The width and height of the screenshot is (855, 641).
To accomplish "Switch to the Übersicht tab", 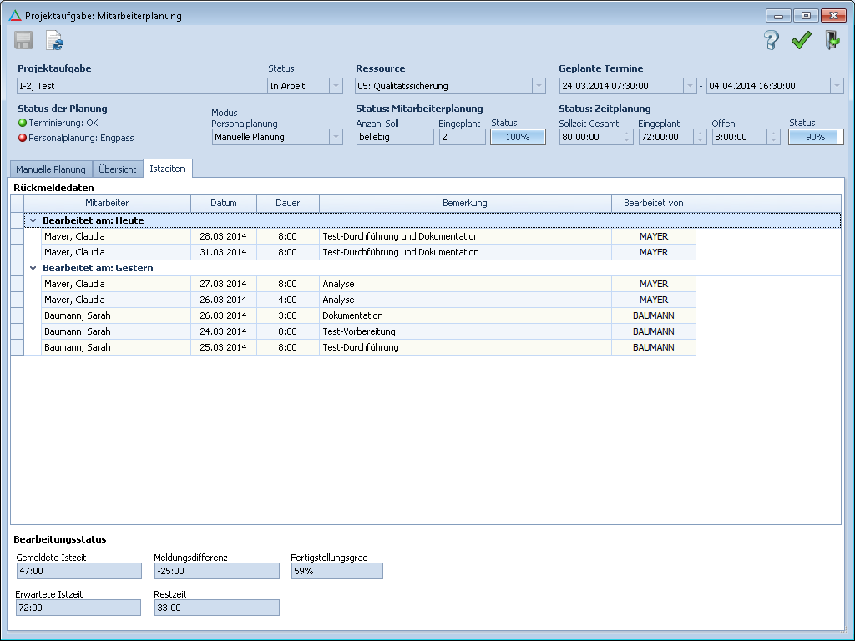I will point(118,169).
